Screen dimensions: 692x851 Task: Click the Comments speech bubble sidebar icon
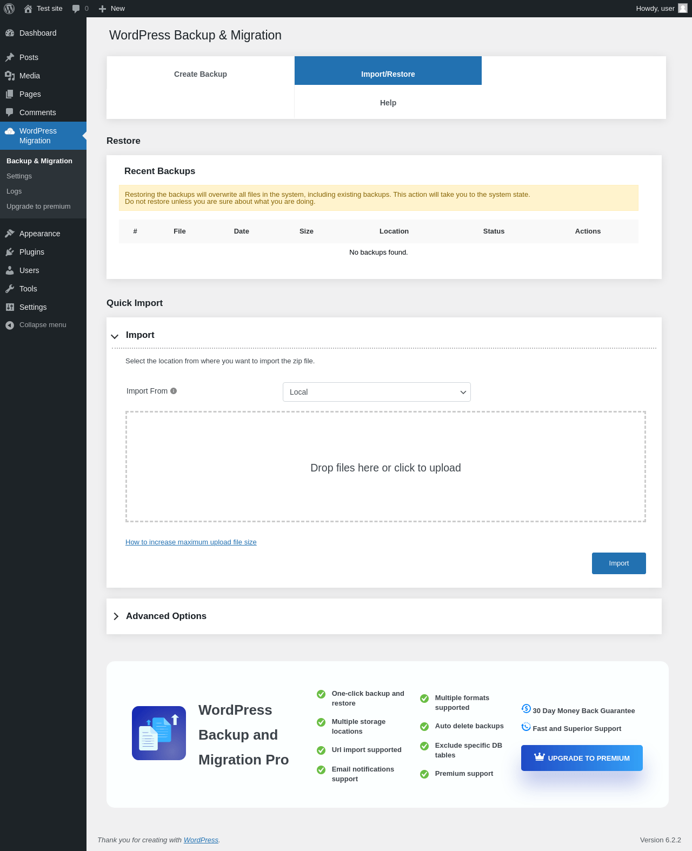coord(10,112)
